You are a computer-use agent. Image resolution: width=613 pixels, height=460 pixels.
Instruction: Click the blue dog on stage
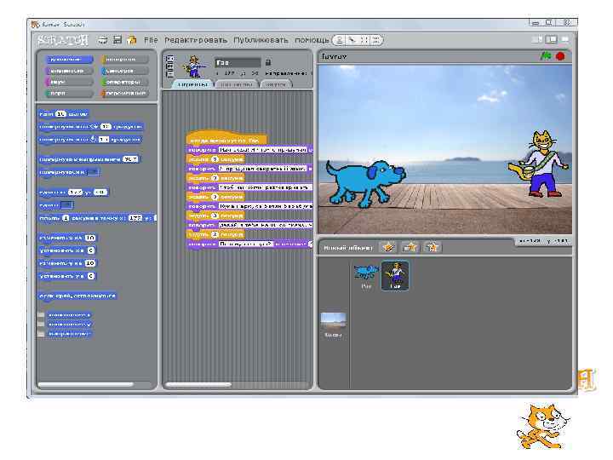[364, 183]
